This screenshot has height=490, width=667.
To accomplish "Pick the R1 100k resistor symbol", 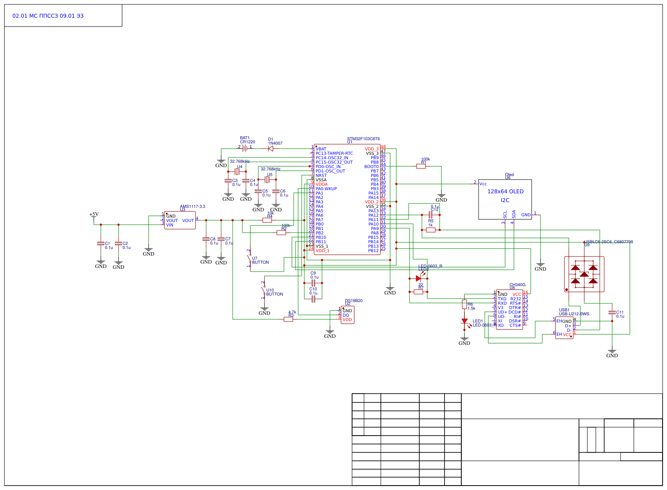I will click(421, 166).
